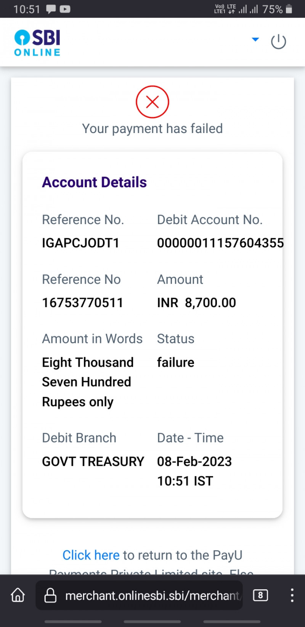Tap the YouTube notification icon in status bar

point(65,9)
